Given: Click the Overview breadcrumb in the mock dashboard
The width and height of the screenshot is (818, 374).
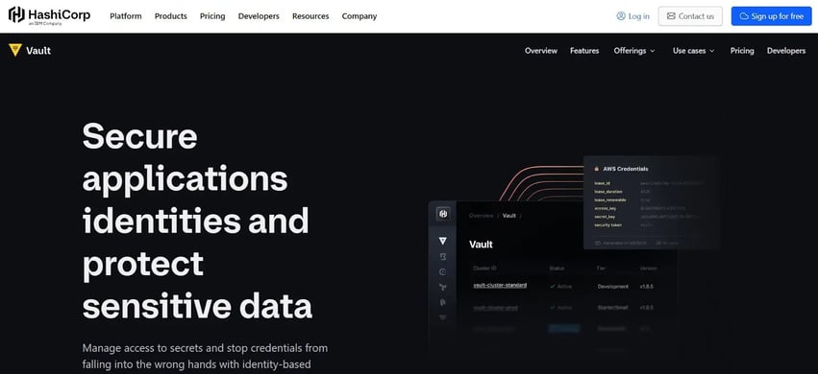Looking at the screenshot, I should coord(482,216).
